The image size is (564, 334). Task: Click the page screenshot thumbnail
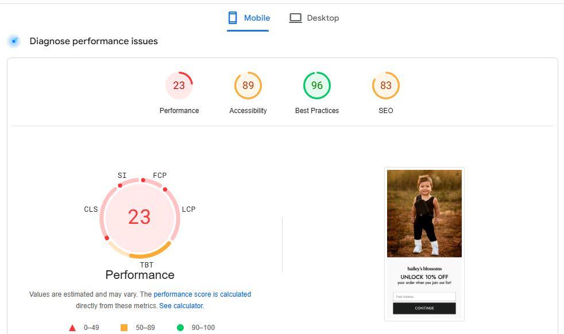(424, 244)
